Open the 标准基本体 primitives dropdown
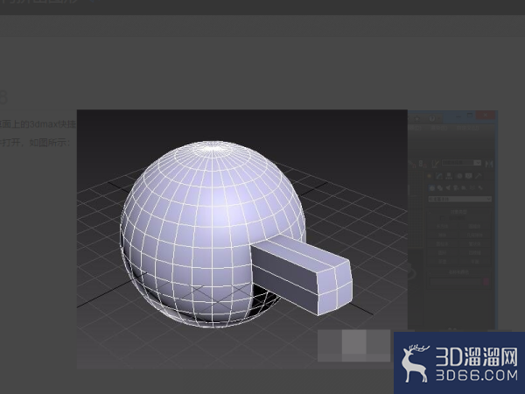 (x=460, y=199)
